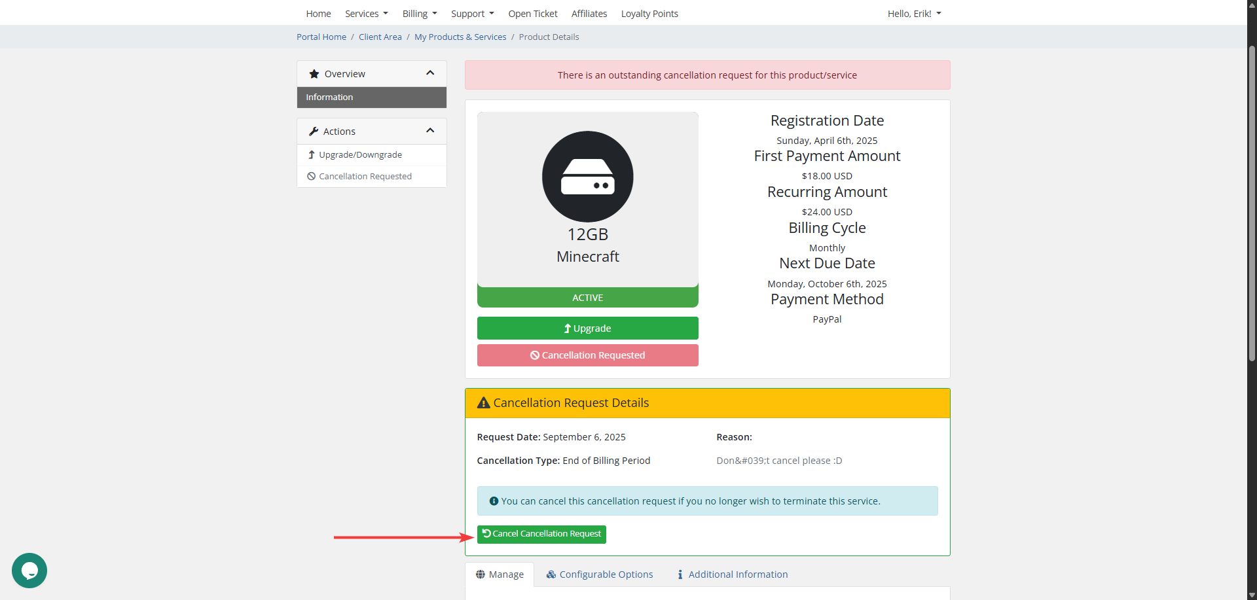Open the Services dropdown menu
The height and width of the screenshot is (600, 1257).
[366, 14]
